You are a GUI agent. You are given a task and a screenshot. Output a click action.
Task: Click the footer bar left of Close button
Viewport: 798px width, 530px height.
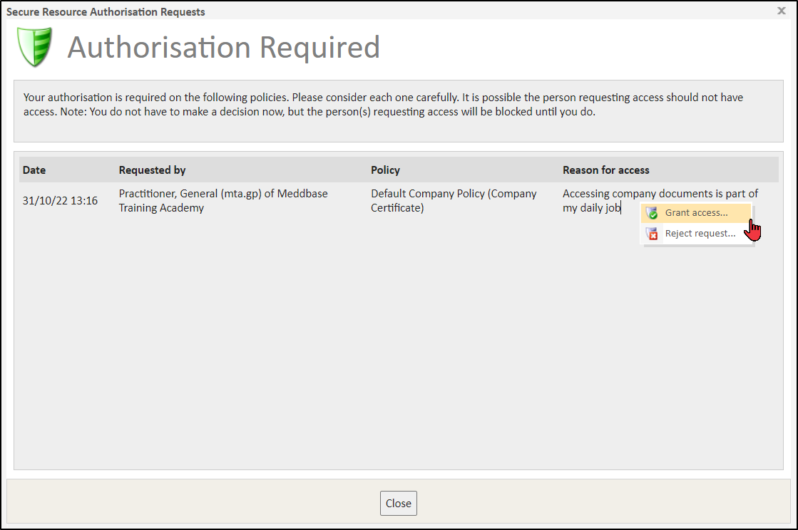(193, 503)
